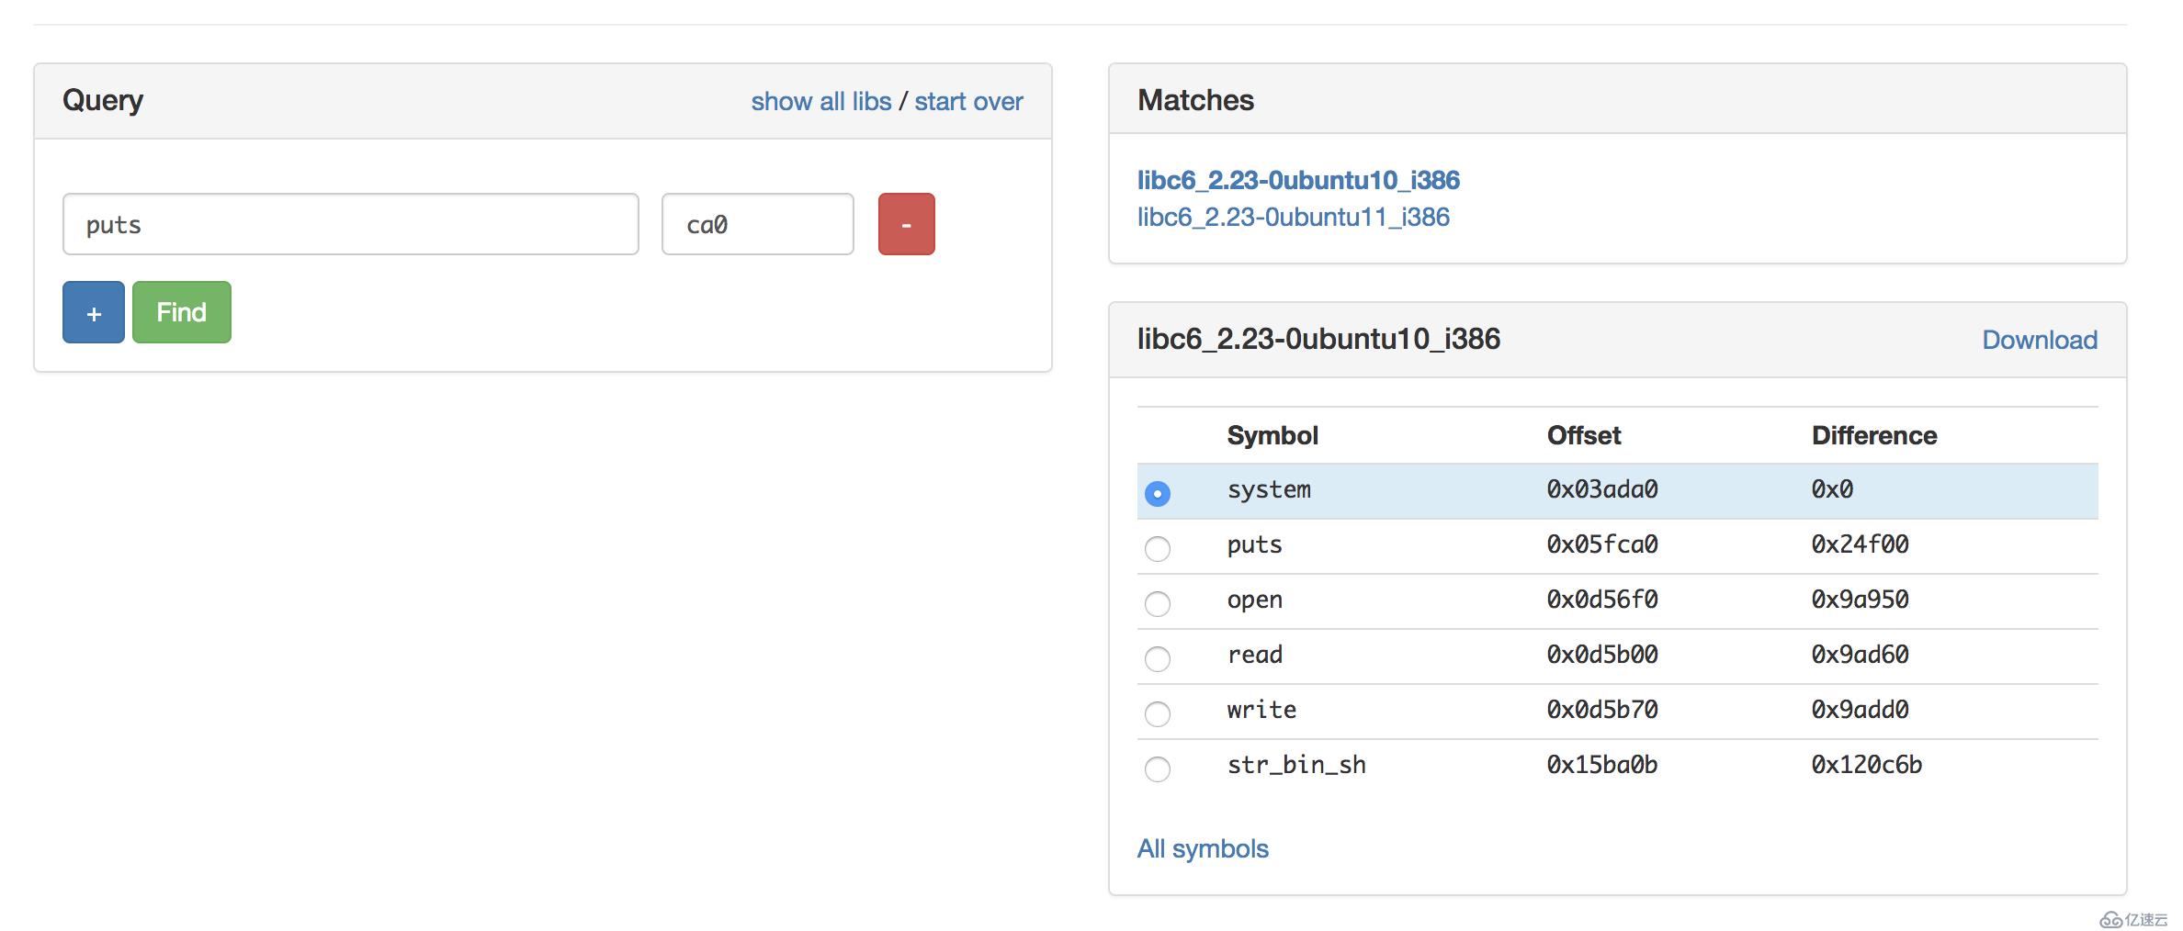Image resolution: width=2183 pixels, height=931 pixels.
Task: Add a new query row with the plus button
Action: 94,312
